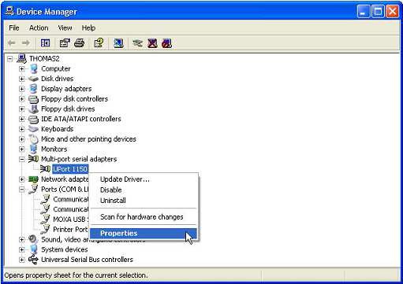Screen dimensions: 403x284
Task: Maximize the Device Manager window
Action: point(378,12)
